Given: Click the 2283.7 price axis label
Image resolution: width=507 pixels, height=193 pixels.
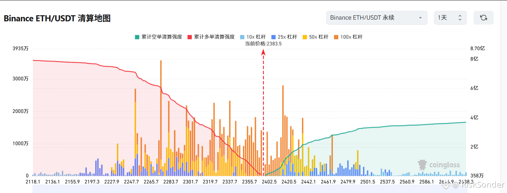Looking at the screenshot, I should (170, 182).
